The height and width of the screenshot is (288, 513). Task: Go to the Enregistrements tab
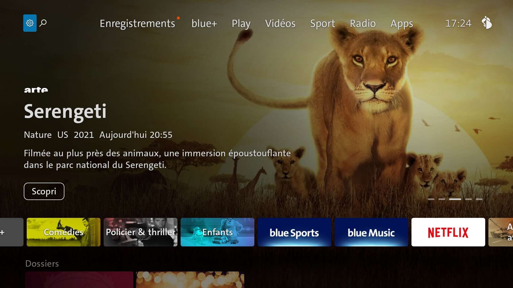pyautogui.click(x=137, y=23)
